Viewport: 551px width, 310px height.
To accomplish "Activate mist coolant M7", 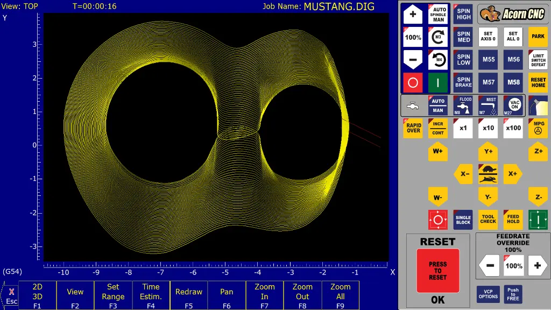I will coord(488,105).
